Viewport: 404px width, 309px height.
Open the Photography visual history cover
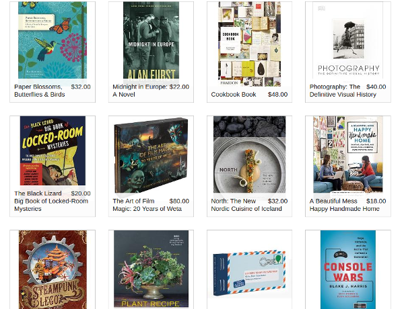click(x=348, y=40)
